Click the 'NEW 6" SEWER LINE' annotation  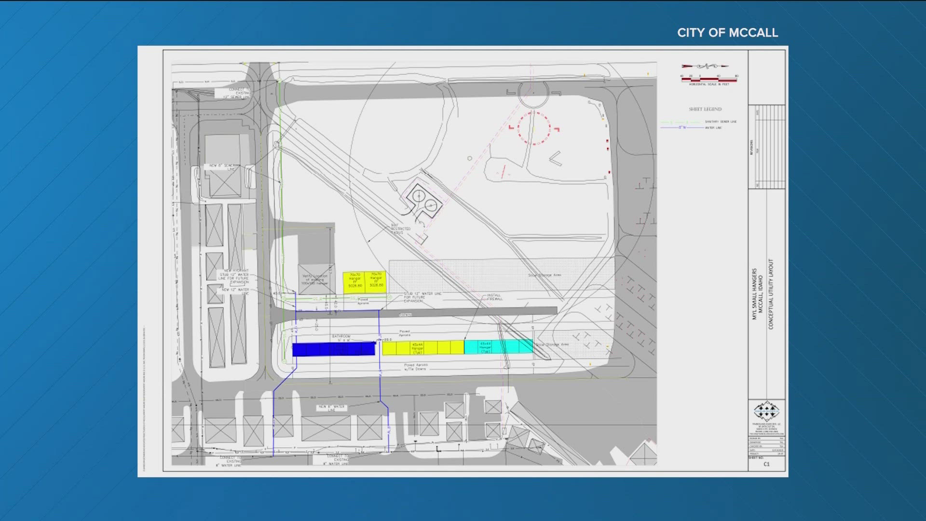[x=222, y=167]
